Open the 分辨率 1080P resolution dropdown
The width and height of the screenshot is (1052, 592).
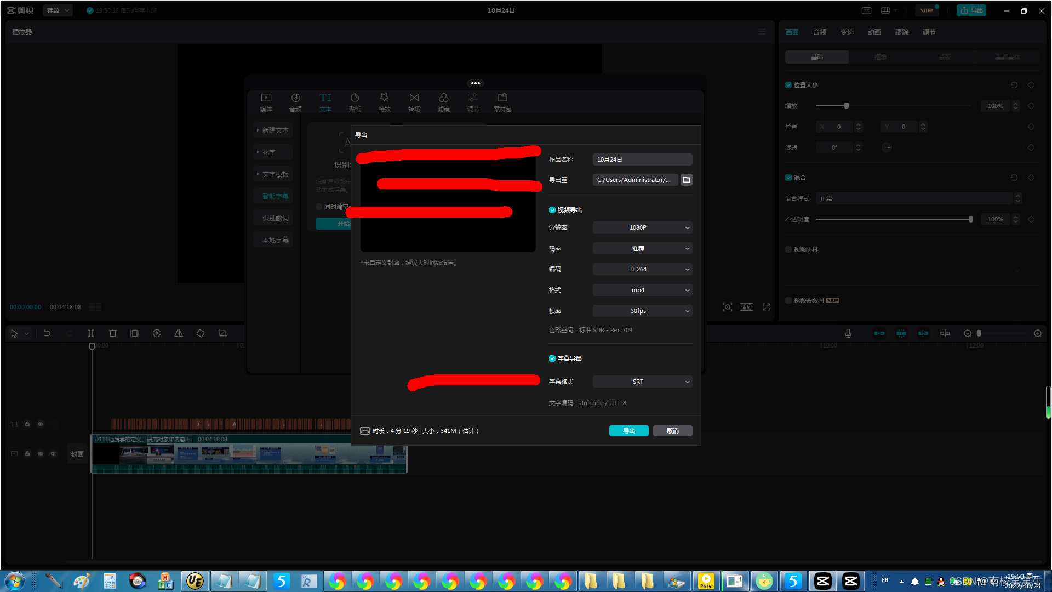(x=642, y=227)
